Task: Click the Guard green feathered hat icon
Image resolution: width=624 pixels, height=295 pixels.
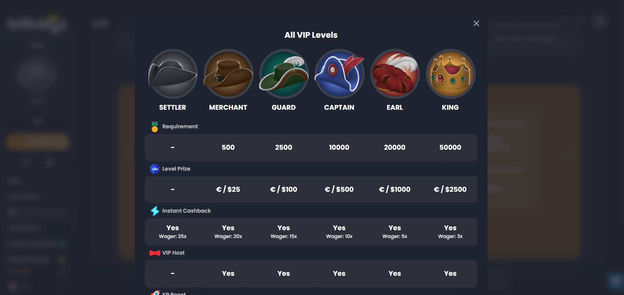Action: (x=284, y=74)
